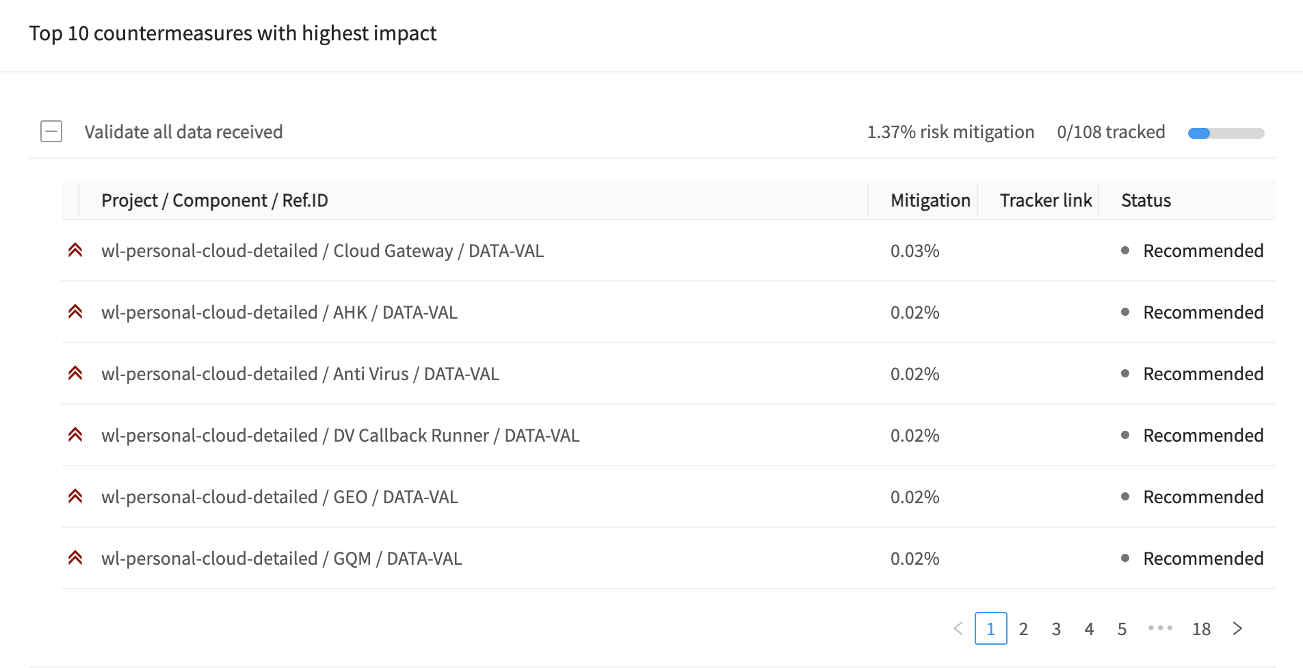Open the Cloud Gateway / DATA-VAL countermeasure
Image resolution: width=1303 pixels, height=668 pixels.
[323, 251]
